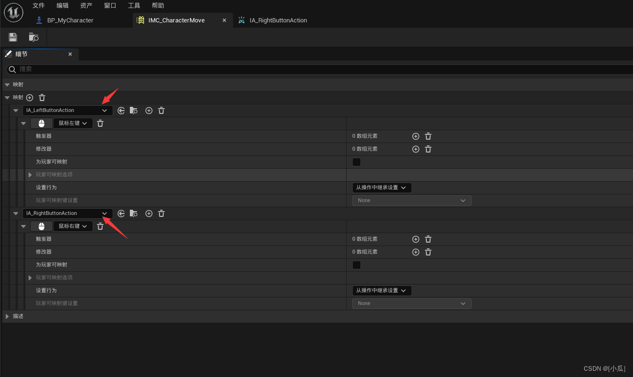Open the 资产 menu
The height and width of the screenshot is (377, 633).
tap(86, 6)
